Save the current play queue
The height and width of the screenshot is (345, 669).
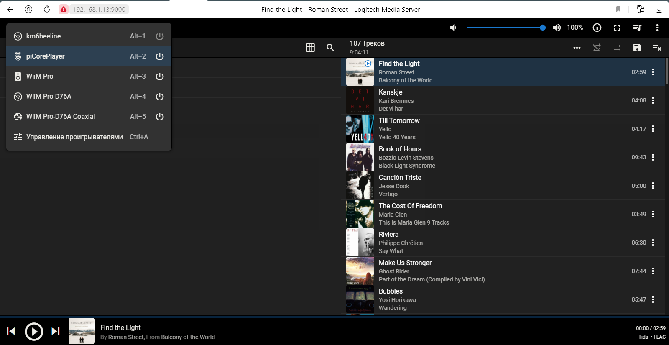coord(637,48)
